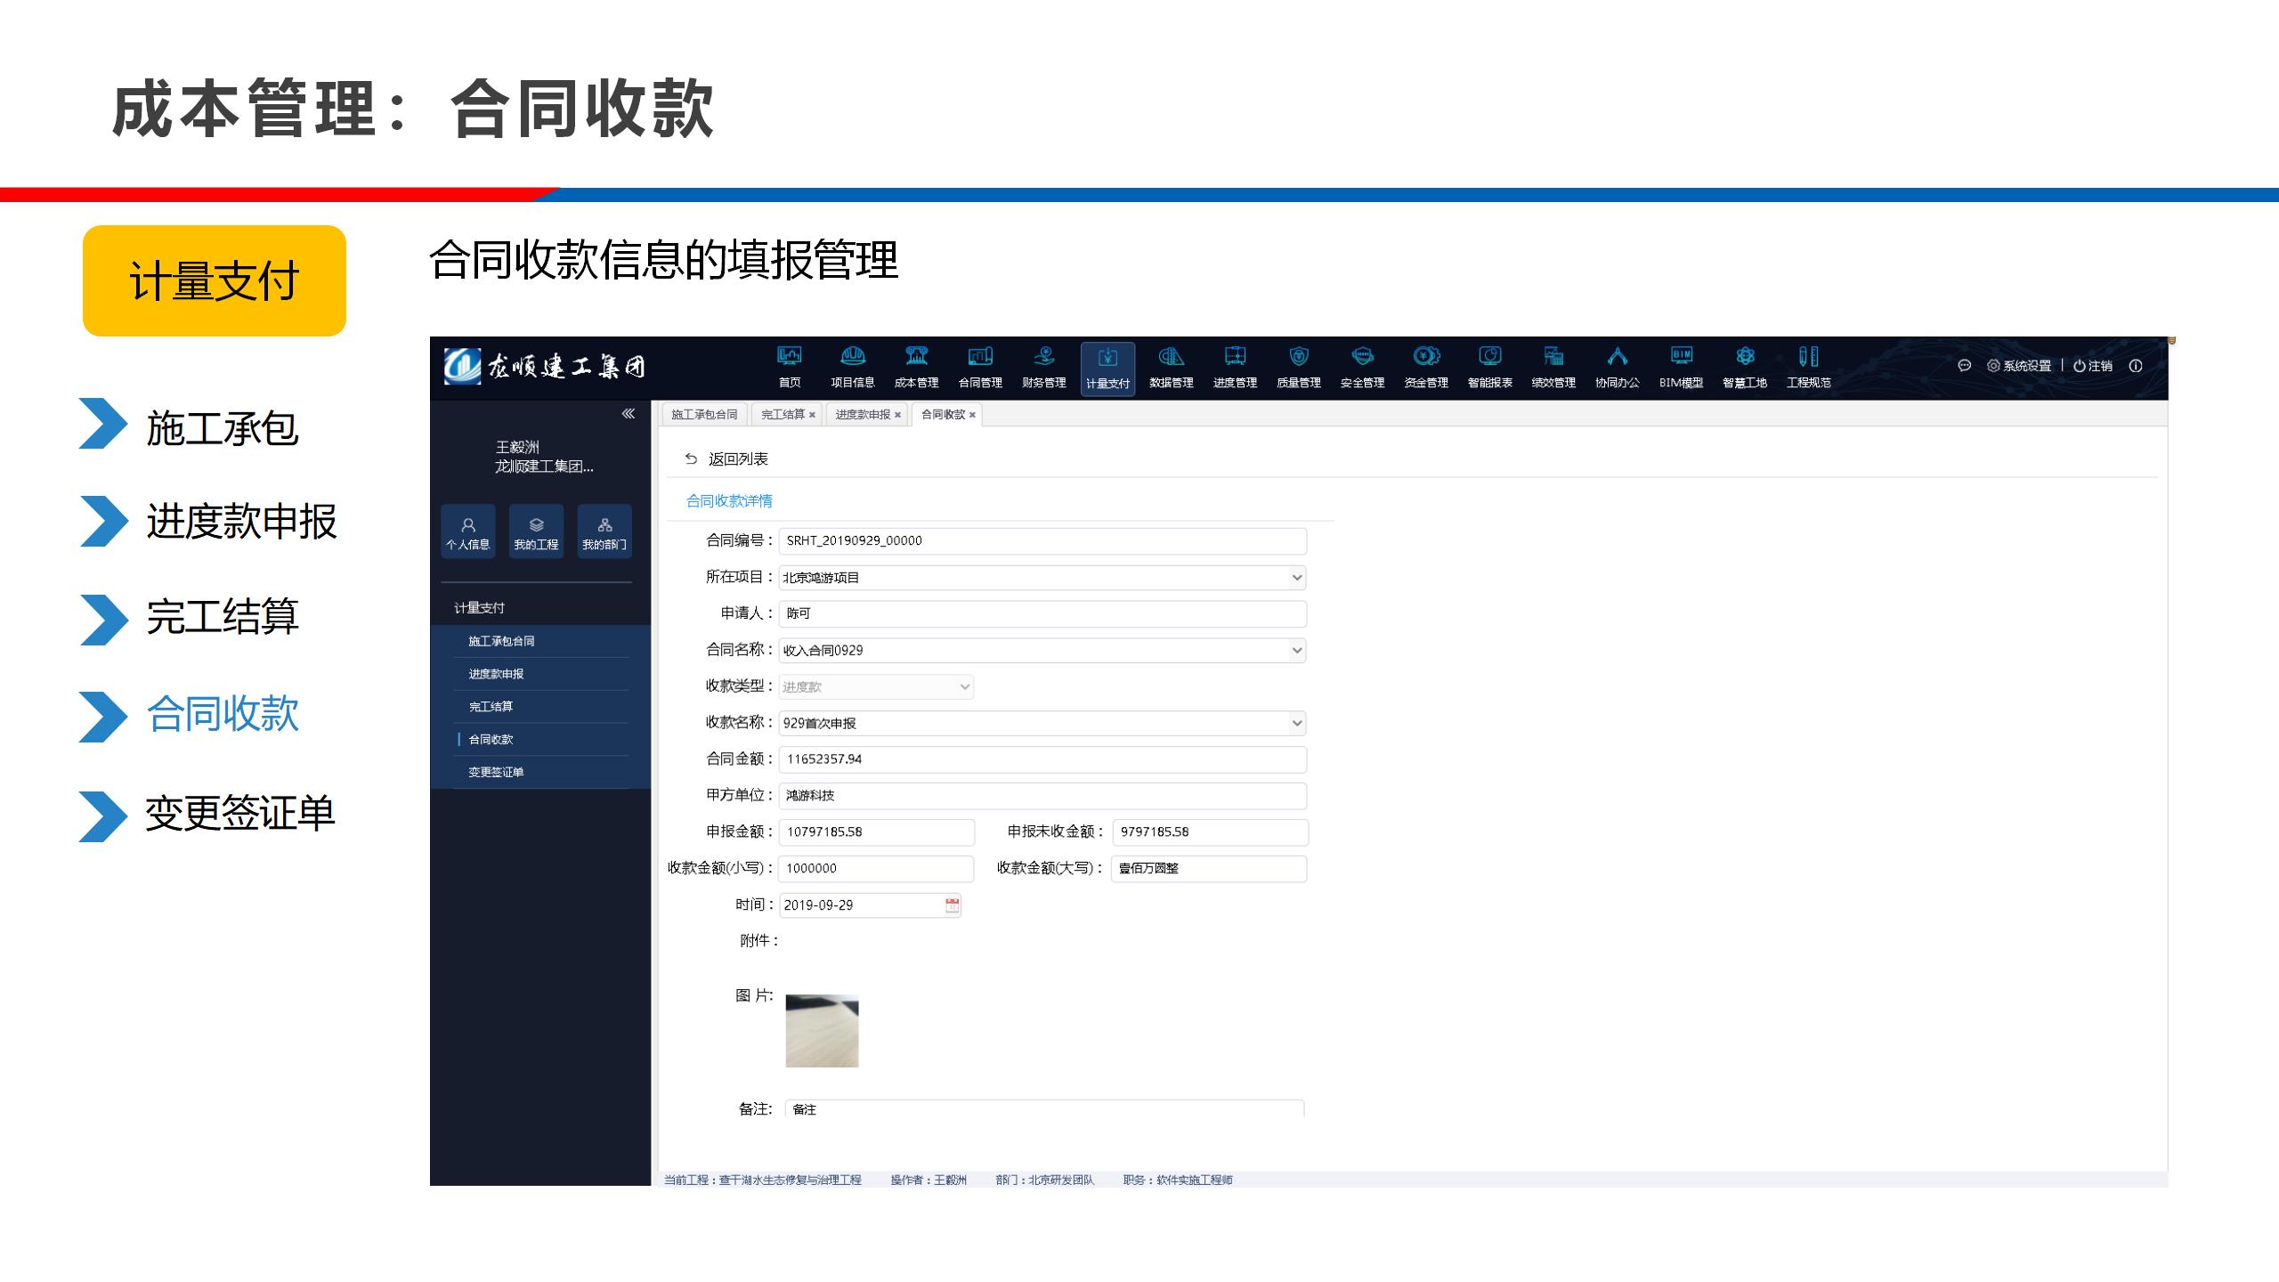Screen dimensions: 2279x1282
Task: Select 变更签证单 in the sidebar menu
Action: 496,772
